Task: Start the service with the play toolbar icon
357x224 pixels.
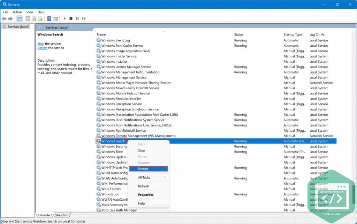Action: (64, 18)
